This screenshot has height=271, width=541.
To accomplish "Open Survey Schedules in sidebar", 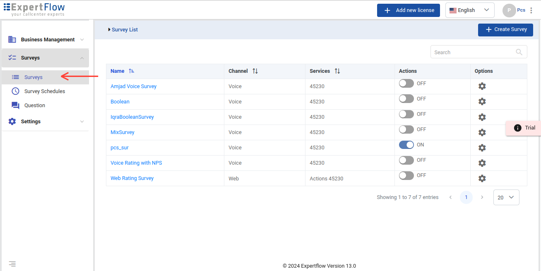I will pos(44,91).
